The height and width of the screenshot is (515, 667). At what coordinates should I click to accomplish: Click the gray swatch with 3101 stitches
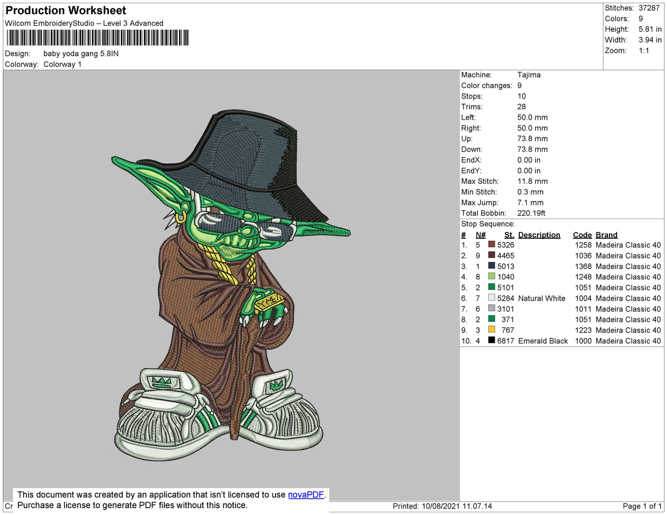point(492,308)
